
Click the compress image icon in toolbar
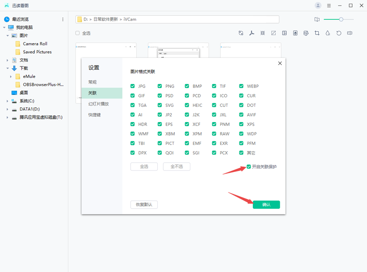262,33
